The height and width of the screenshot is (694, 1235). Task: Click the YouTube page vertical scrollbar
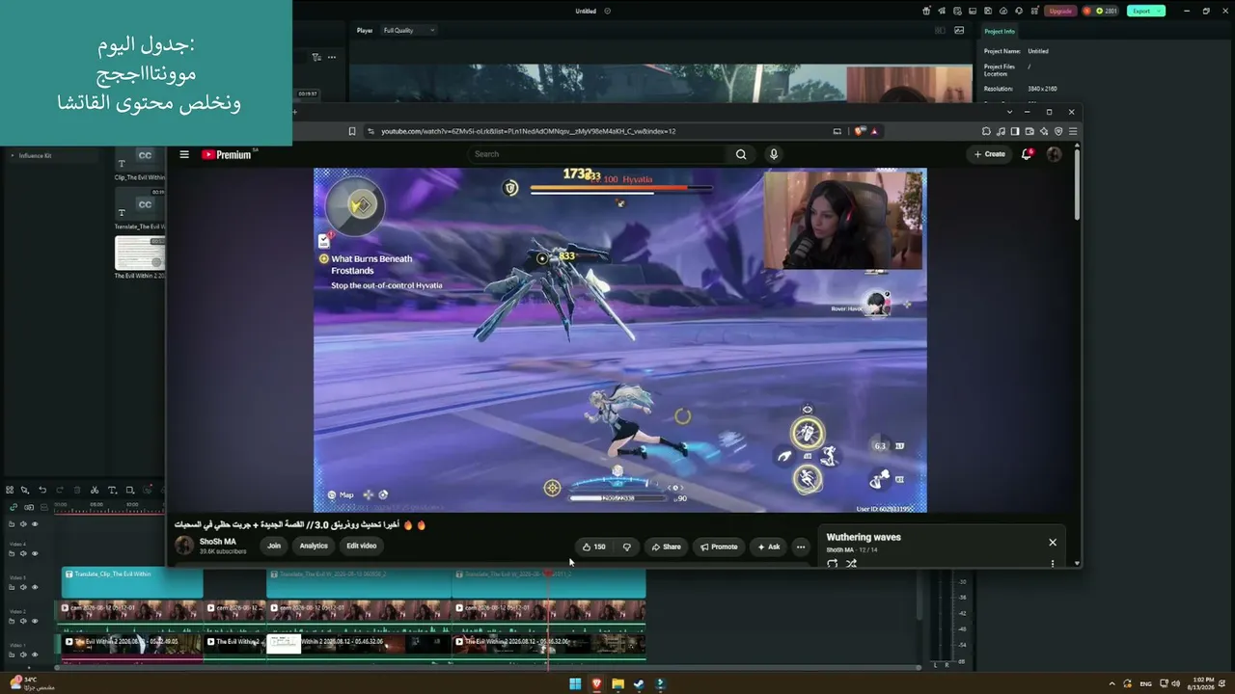(1078, 183)
